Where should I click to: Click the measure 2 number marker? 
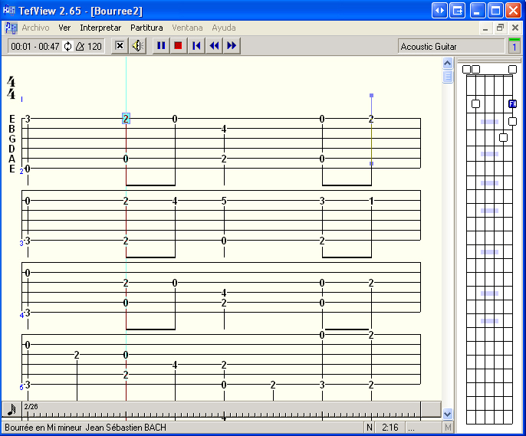pos(21,171)
